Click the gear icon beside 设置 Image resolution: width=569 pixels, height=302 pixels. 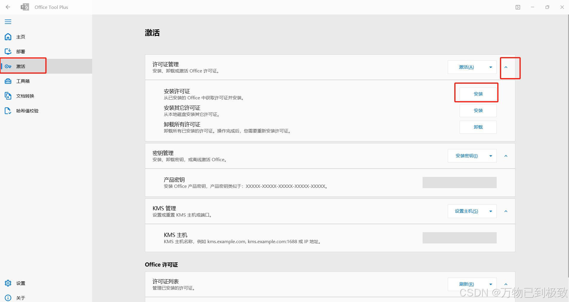(x=8, y=283)
